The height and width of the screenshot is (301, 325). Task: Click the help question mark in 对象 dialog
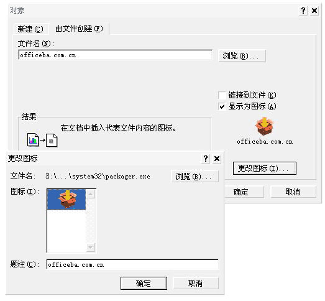[303, 11]
